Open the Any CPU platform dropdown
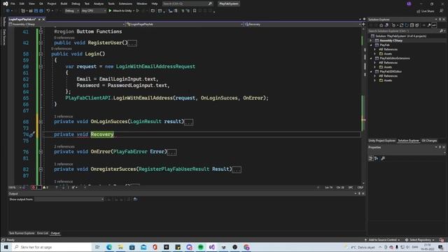The width and height of the screenshot is (448, 252). click(x=93, y=11)
